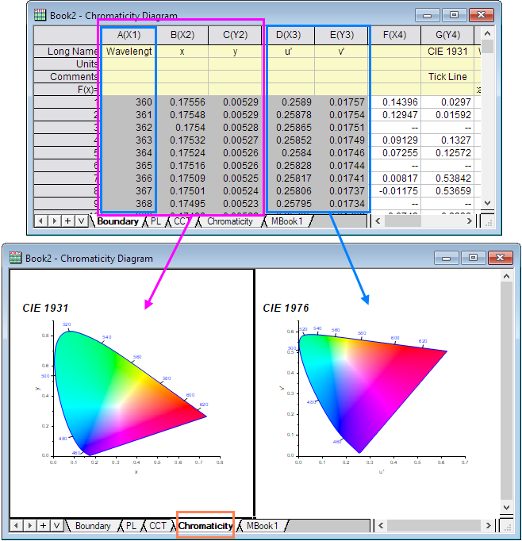Open sheet list dropdown in top window
Viewport: 522px width, 541px height.
tap(82, 221)
